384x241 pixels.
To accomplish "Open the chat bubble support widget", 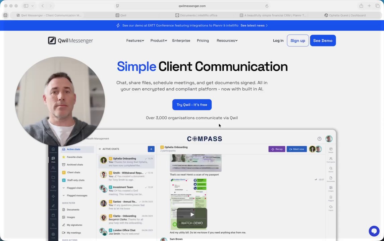I will (x=374, y=231).
